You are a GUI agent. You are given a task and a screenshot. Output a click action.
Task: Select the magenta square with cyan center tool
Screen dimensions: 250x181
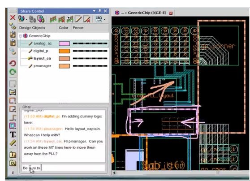pyautogui.click(x=13, y=125)
